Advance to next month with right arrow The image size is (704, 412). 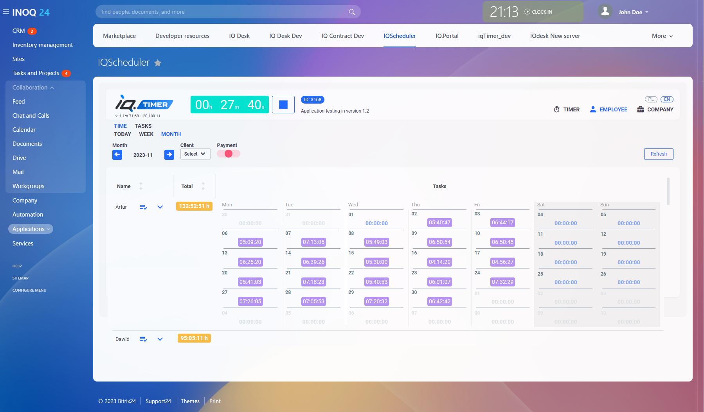tap(169, 155)
